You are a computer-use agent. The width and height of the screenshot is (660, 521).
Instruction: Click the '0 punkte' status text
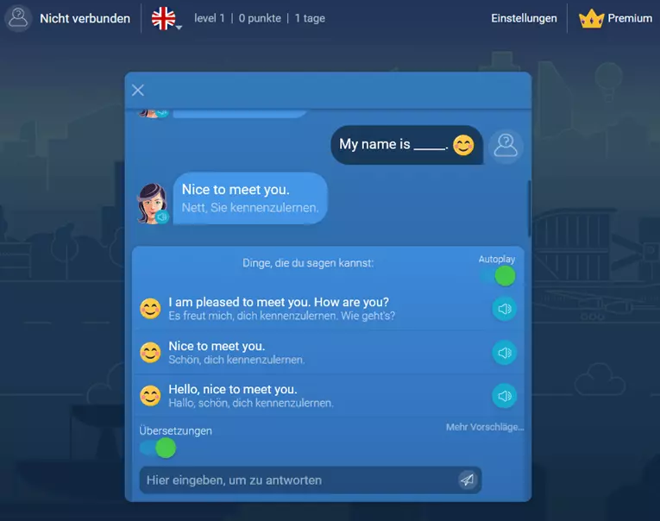[260, 18]
